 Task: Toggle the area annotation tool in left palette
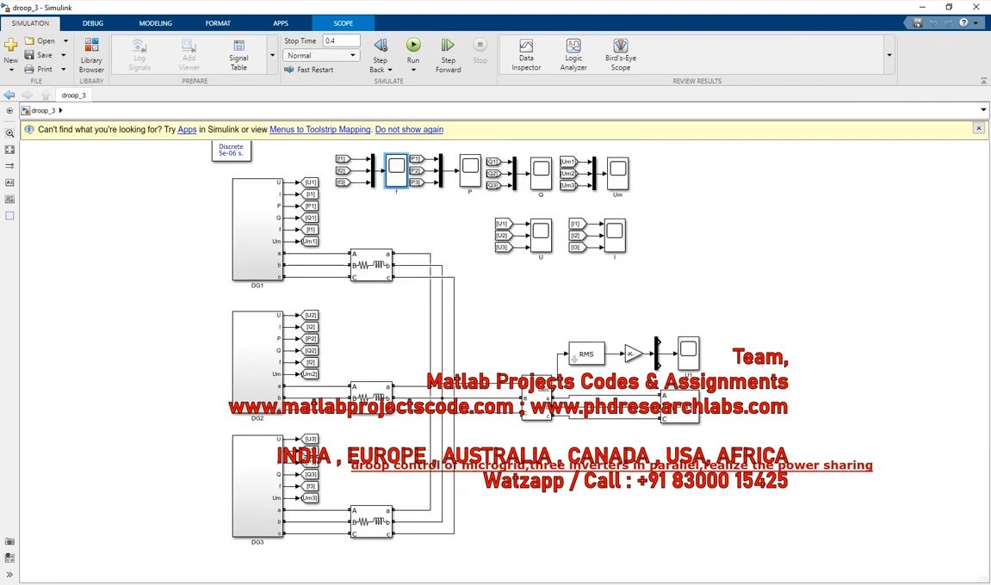(10, 216)
